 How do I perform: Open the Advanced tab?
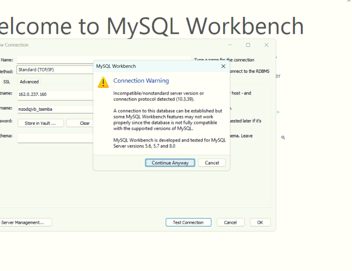(x=29, y=82)
